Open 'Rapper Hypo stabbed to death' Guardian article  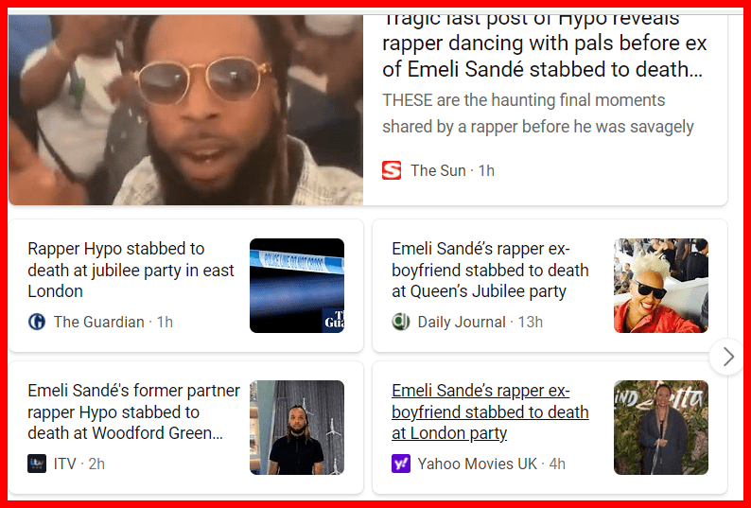pos(131,270)
